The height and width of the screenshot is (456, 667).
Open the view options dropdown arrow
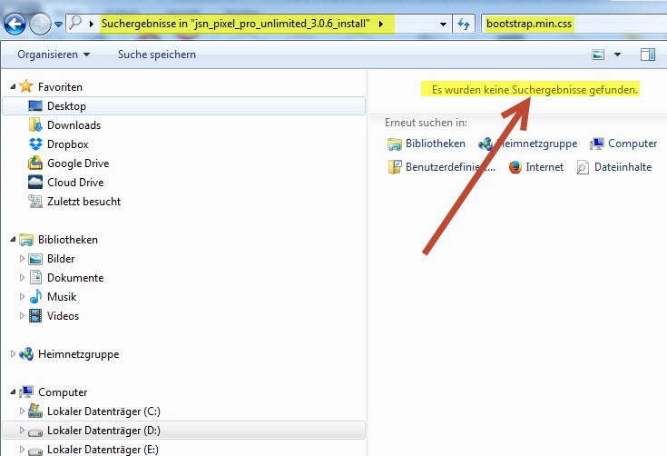click(617, 55)
